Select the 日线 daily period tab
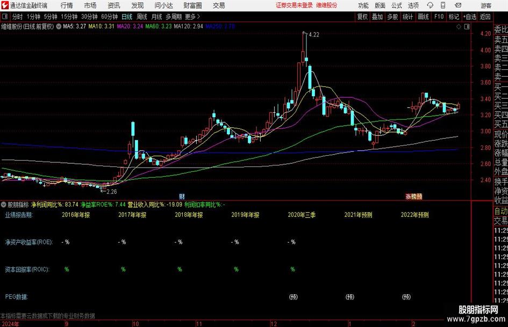The height and width of the screenshot is (327, 508). click(x=127, y=17)
